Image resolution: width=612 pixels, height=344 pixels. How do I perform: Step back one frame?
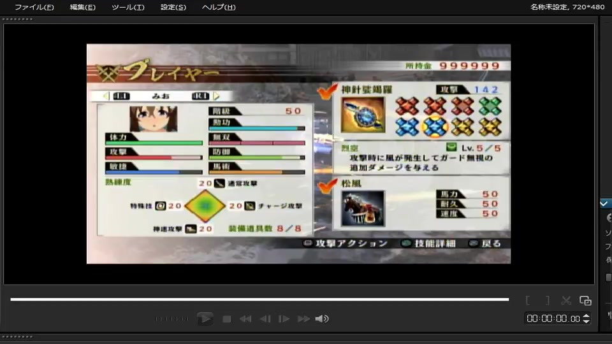[265, 319]
